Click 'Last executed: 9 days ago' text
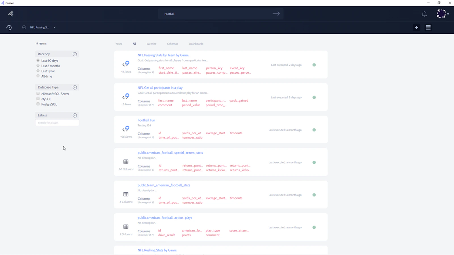Screen dimensions: 454x255 pos(286,97)
